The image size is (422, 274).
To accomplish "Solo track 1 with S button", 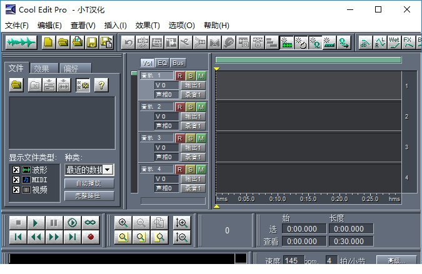I will click(x=190, y=76).
